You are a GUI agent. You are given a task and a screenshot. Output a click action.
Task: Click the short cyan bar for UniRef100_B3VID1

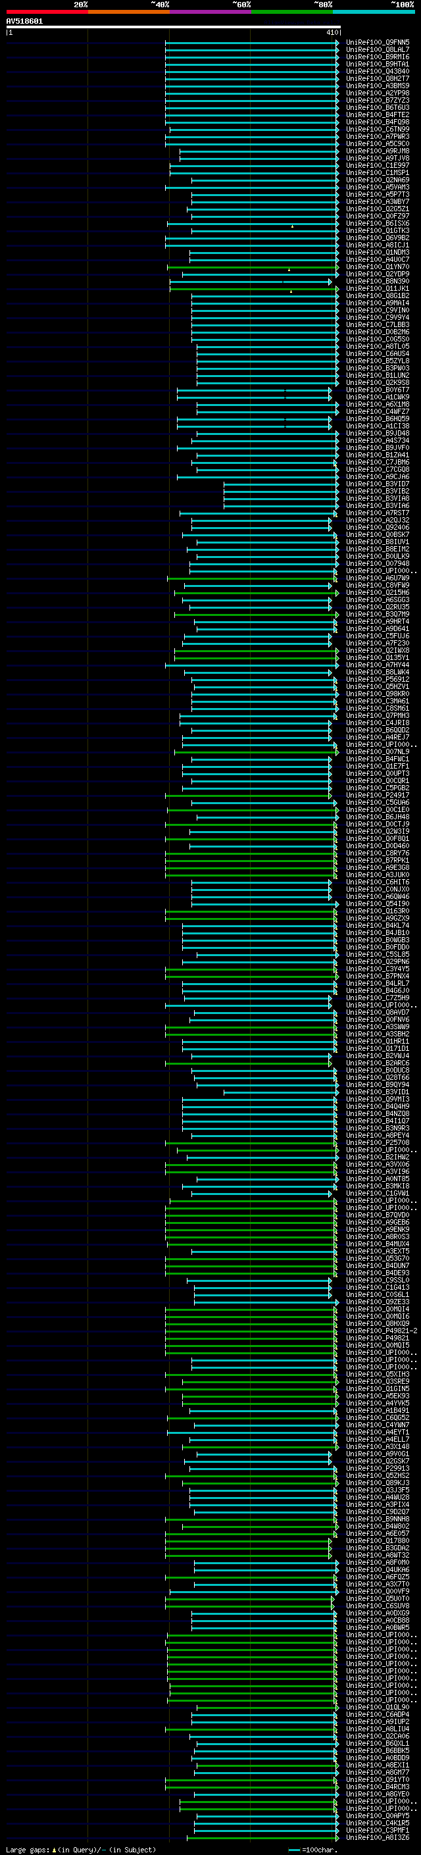[281, 1092]
